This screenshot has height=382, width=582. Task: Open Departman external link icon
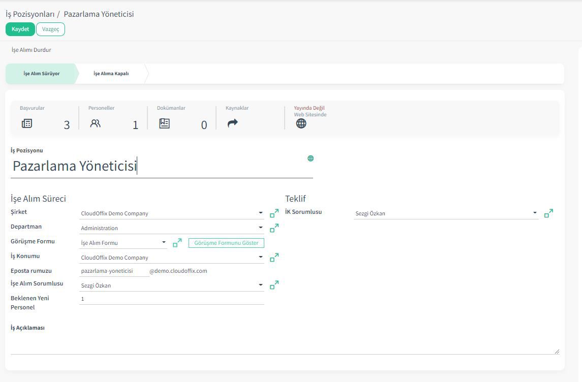click(x=274, y=228)
